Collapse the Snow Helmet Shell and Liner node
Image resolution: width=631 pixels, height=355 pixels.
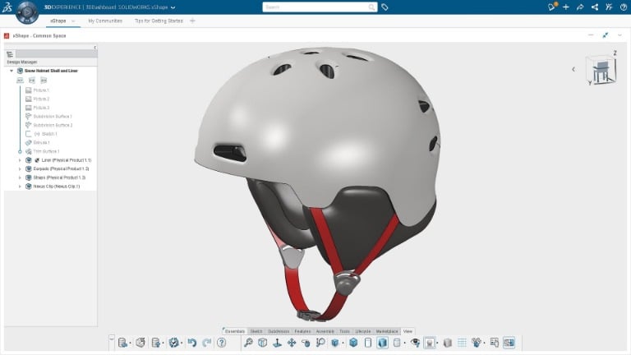(x=11, y=71)
